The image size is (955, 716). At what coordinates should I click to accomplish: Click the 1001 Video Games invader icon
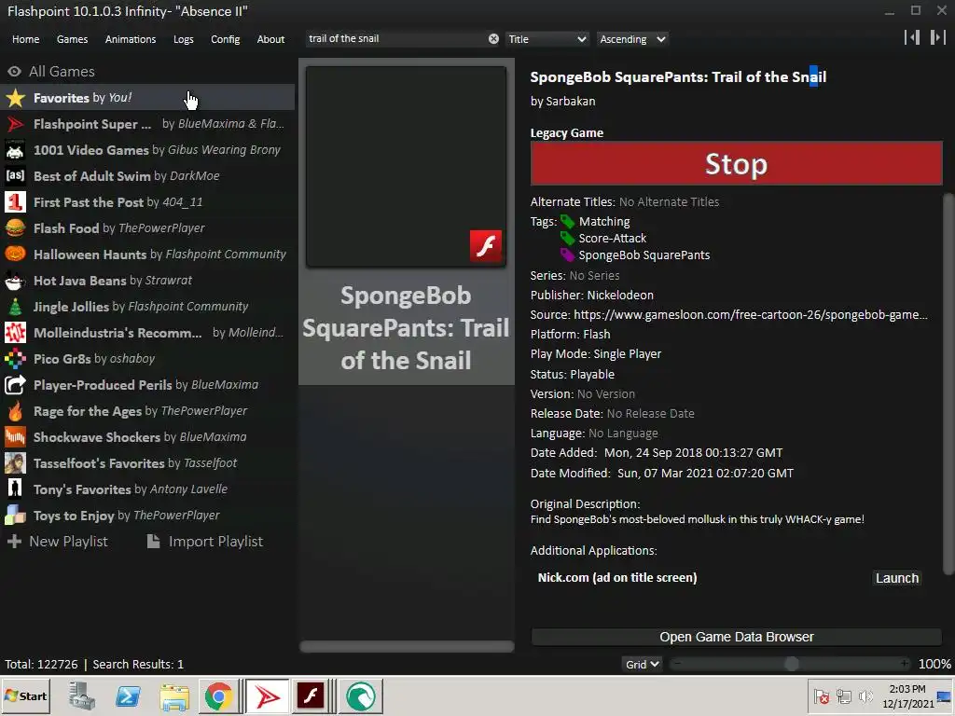click(15, 150)
